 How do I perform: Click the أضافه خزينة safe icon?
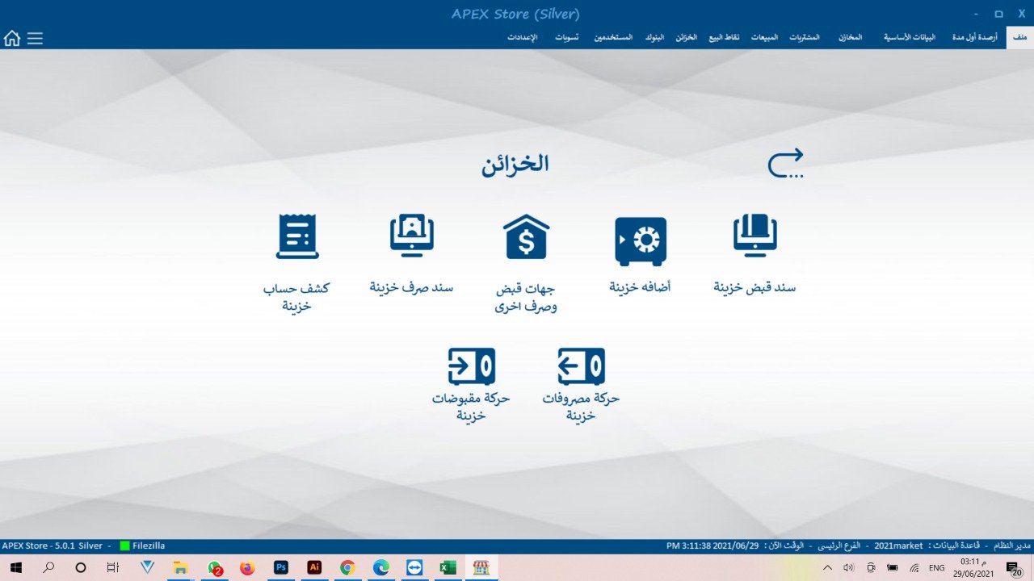point(640,240)
